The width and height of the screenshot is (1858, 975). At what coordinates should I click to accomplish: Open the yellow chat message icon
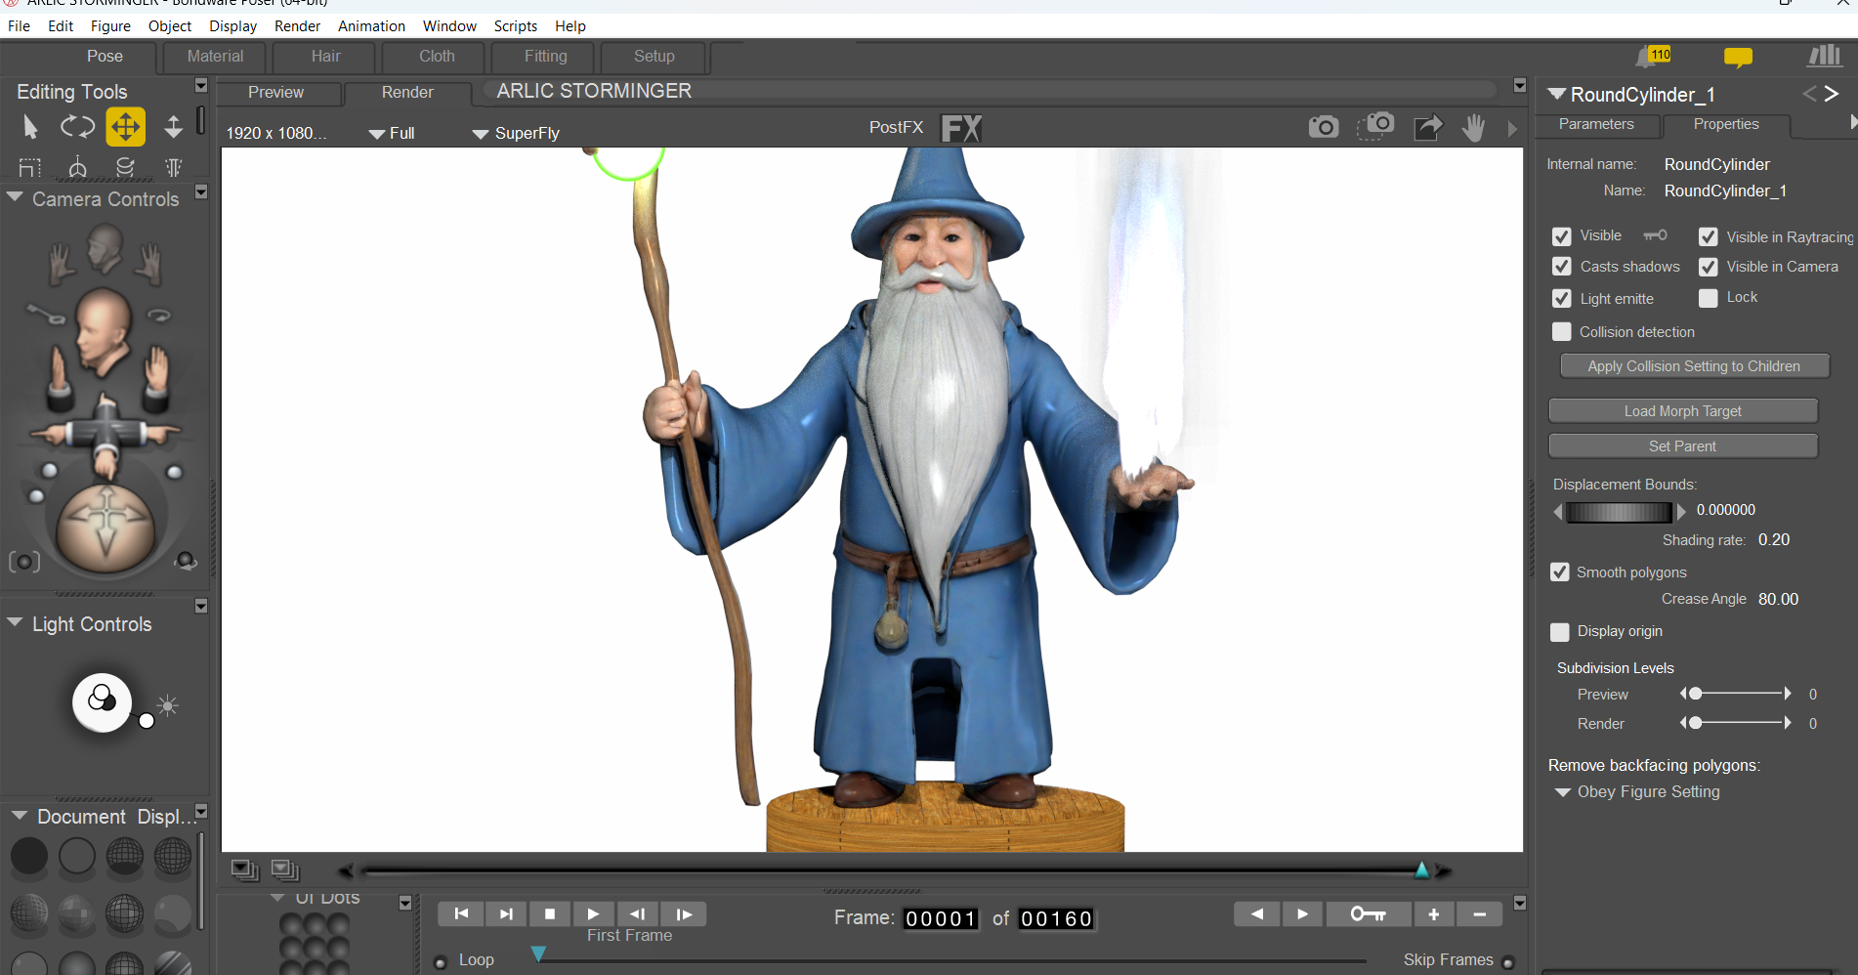1738,58
